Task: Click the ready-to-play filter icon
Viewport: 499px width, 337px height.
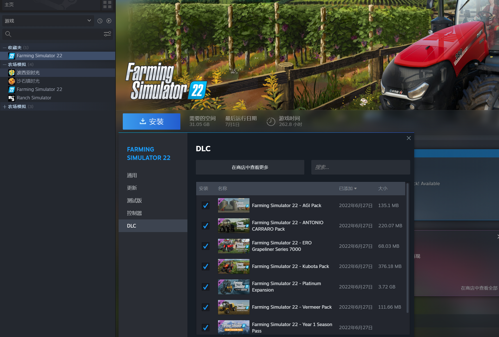Action: [x=109, y=21]
